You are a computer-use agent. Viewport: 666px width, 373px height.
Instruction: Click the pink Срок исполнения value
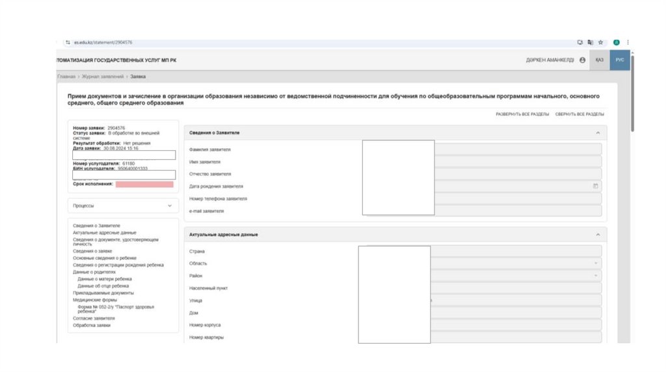click(x=144, y=184)
